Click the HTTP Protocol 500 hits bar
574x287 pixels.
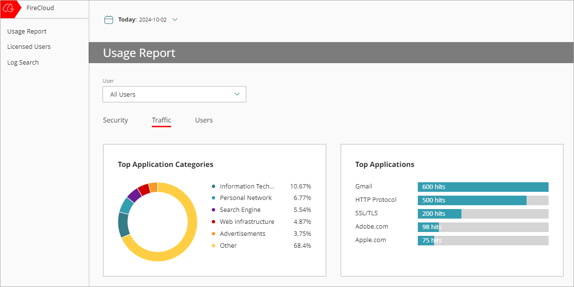point(472,200)
